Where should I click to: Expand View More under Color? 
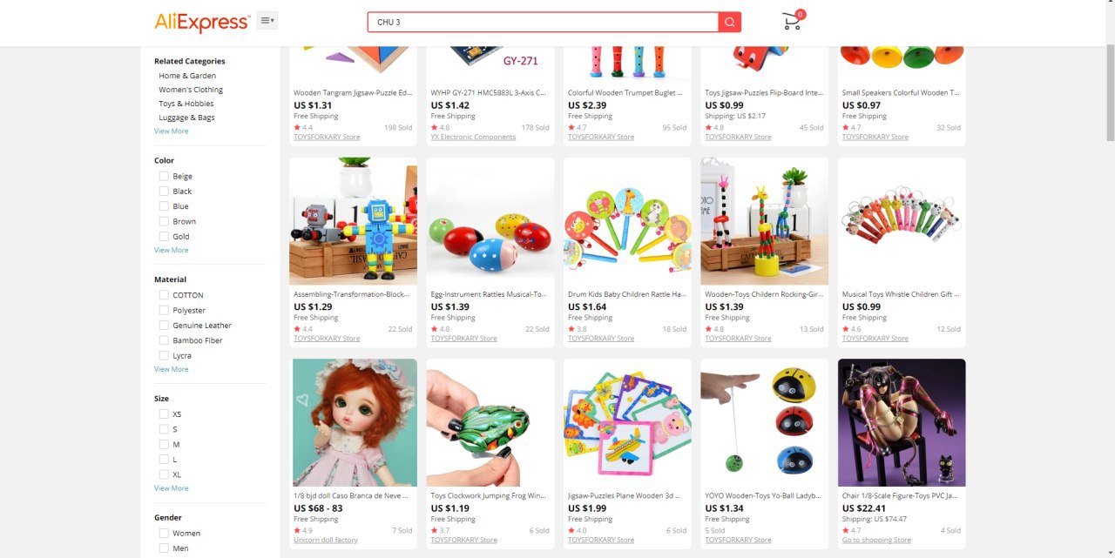coord(172,250)
